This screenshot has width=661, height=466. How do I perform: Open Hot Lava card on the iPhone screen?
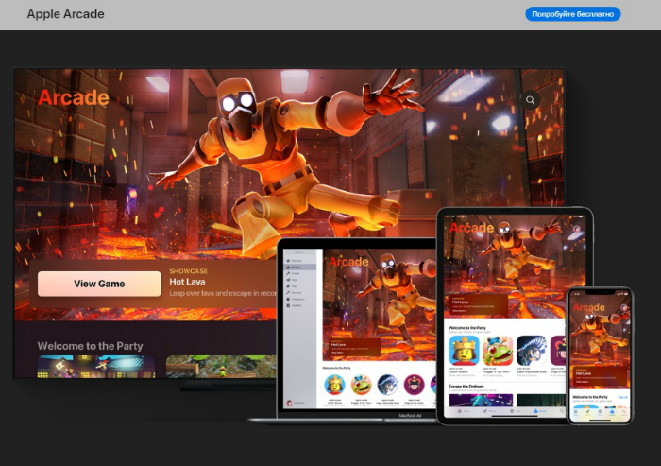click(x=601, y=375)
